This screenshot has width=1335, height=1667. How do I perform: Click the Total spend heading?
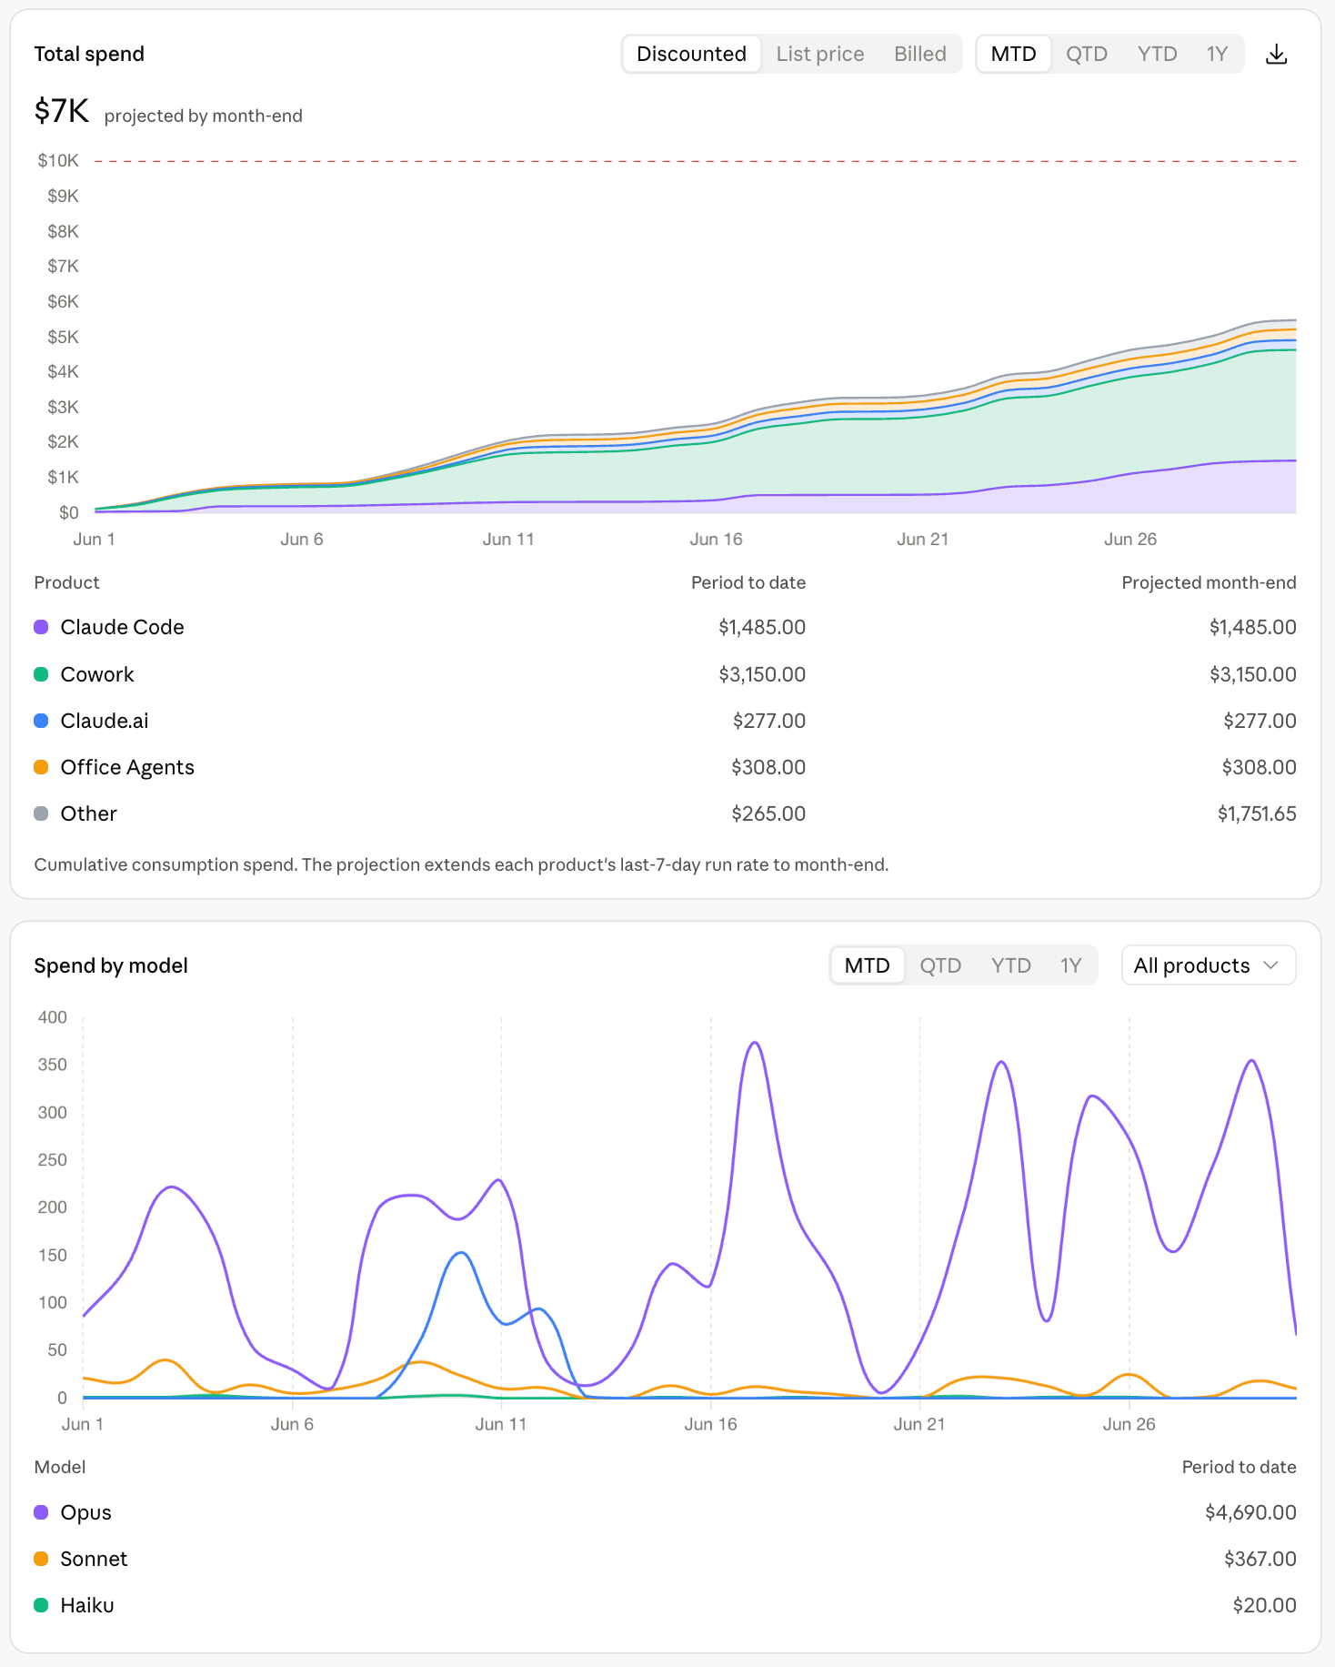pyautogui.click(x=89, y=54)
